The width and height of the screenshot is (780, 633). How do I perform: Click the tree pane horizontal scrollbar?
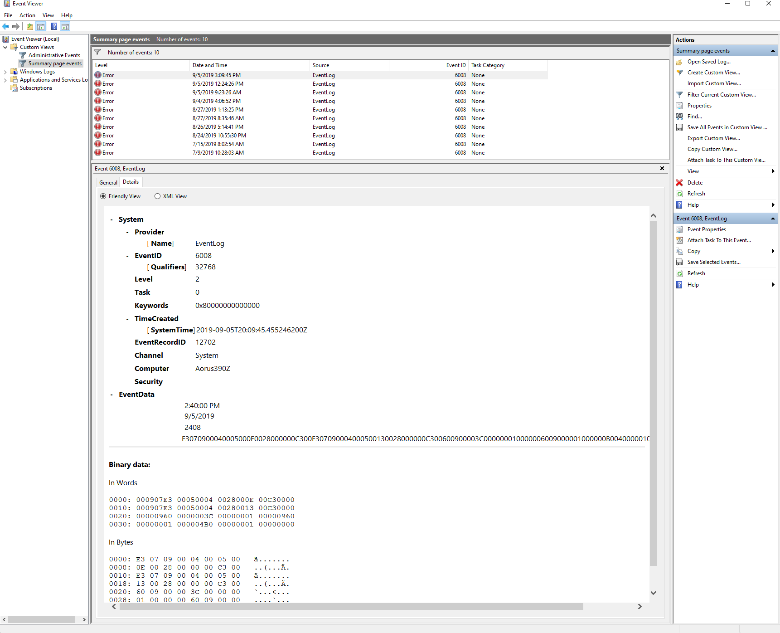click(x=42, y=619)
